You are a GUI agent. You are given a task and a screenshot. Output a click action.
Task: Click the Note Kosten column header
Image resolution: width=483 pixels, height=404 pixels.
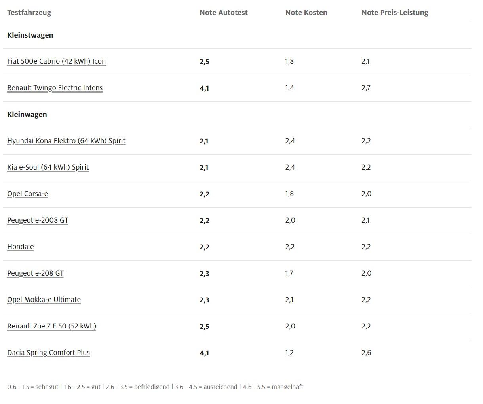tap(306, 13)
